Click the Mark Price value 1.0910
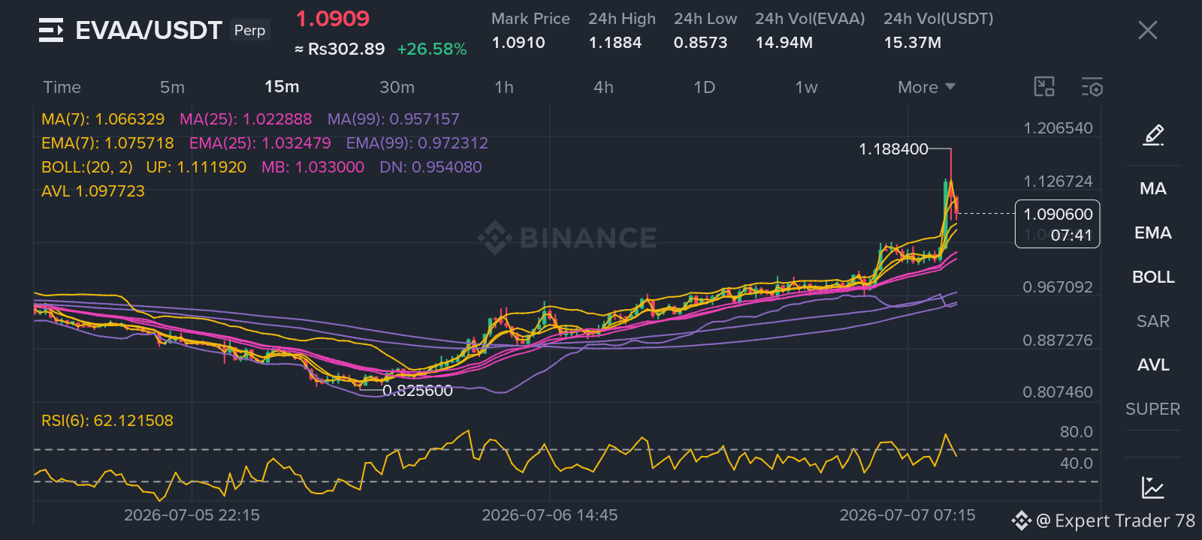Image resolution: width=1202 pixels, height=540 pixels. pyautogui.click(x=518, y=43)
